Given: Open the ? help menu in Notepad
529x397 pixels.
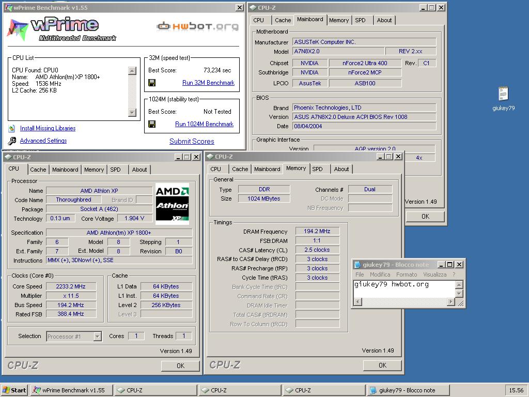Looking at the screenshot, I should click(x=454, y=274).
